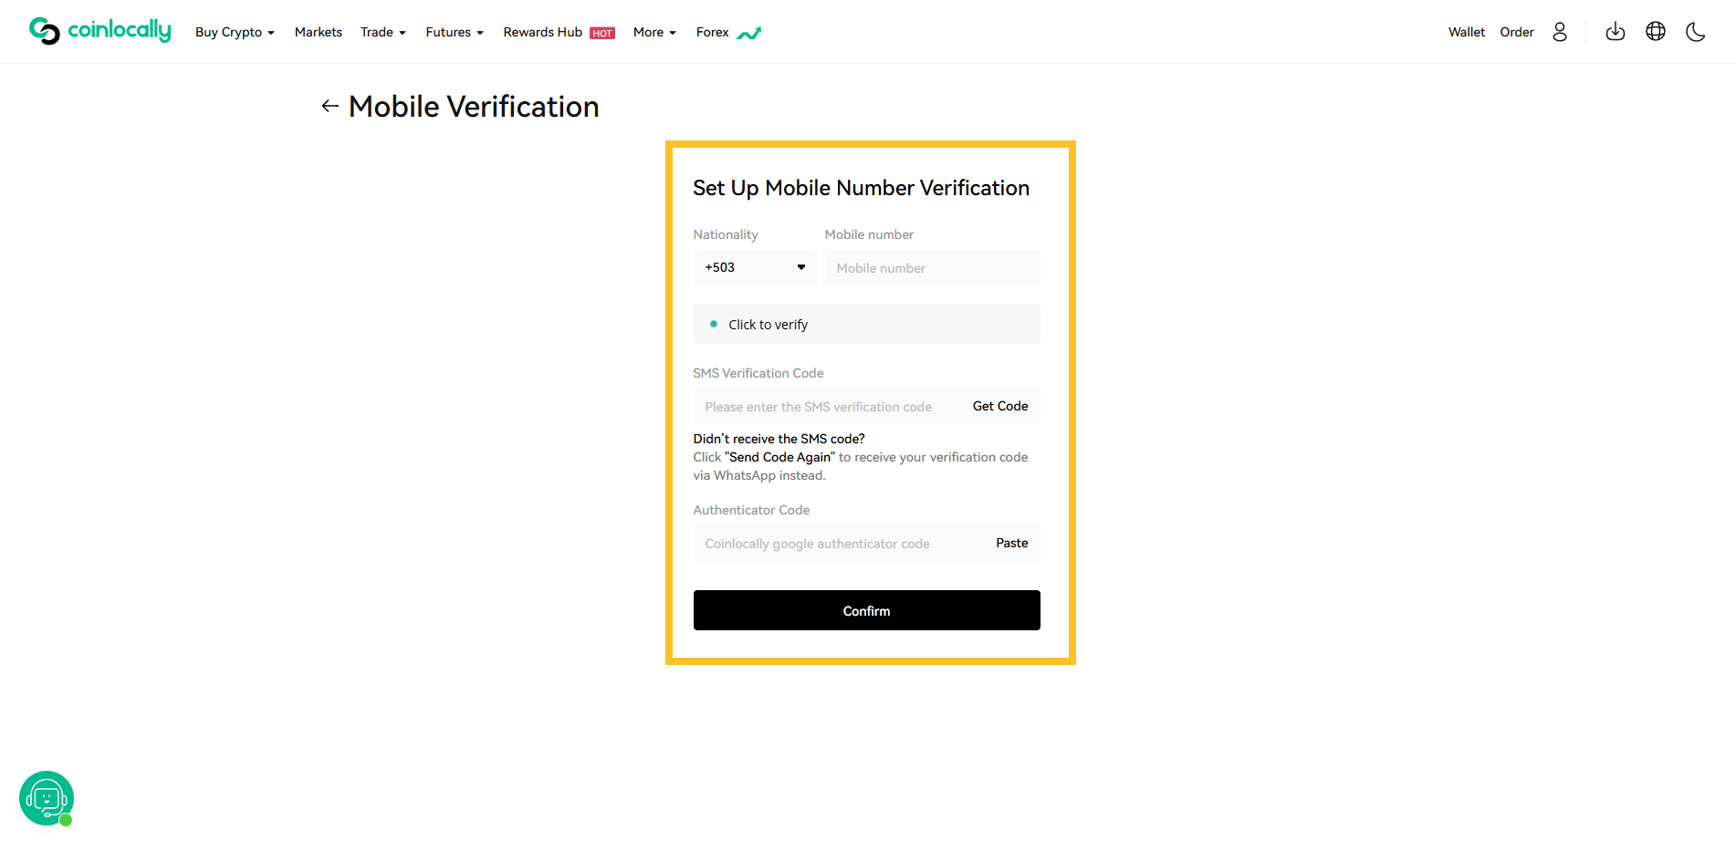The height and width of the screenshot is (841, 1736).
Task: Open the Wallet link
Action: click(x=1467, y=32)
